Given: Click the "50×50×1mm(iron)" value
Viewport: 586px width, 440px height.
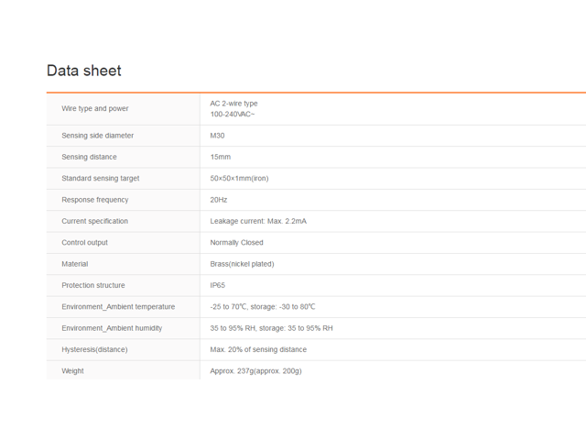Looking at the screenshot, I should pos(239,178).
